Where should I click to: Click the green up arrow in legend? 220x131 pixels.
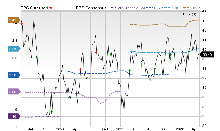coord(47,8)
